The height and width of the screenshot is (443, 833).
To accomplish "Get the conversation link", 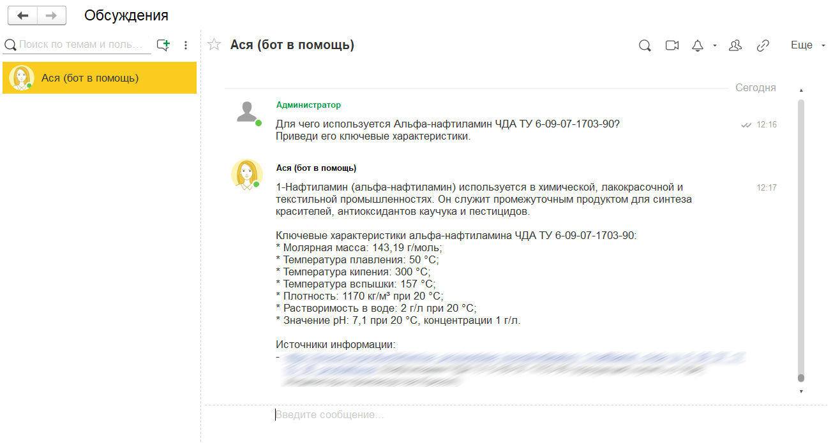I will pos(763,45).
